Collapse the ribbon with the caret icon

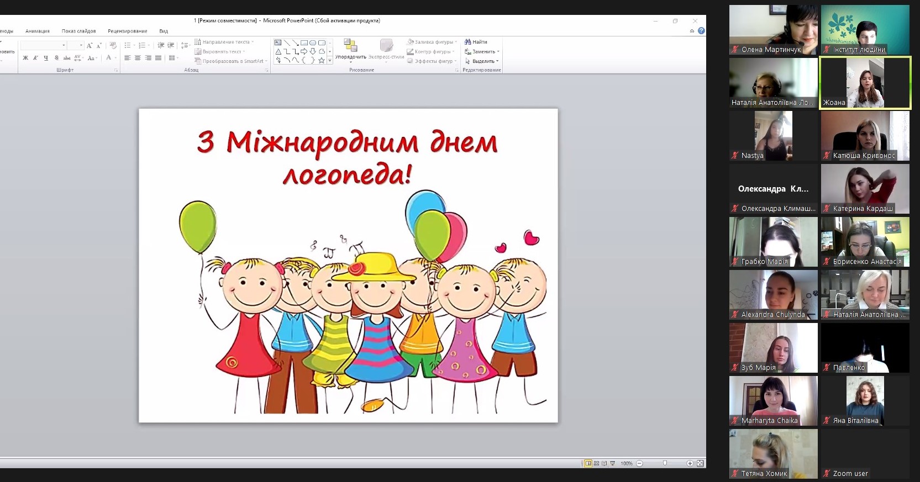point(692,31)
